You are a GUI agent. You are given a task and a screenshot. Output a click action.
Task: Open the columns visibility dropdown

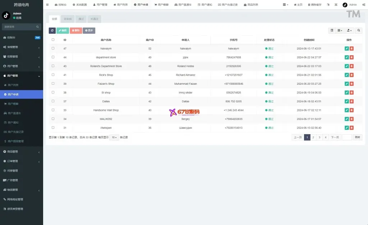[x=340, y=31]
